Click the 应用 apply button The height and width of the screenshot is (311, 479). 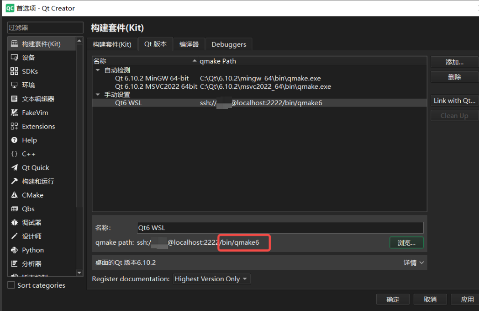pyautogui.click(x=466, y=300)
